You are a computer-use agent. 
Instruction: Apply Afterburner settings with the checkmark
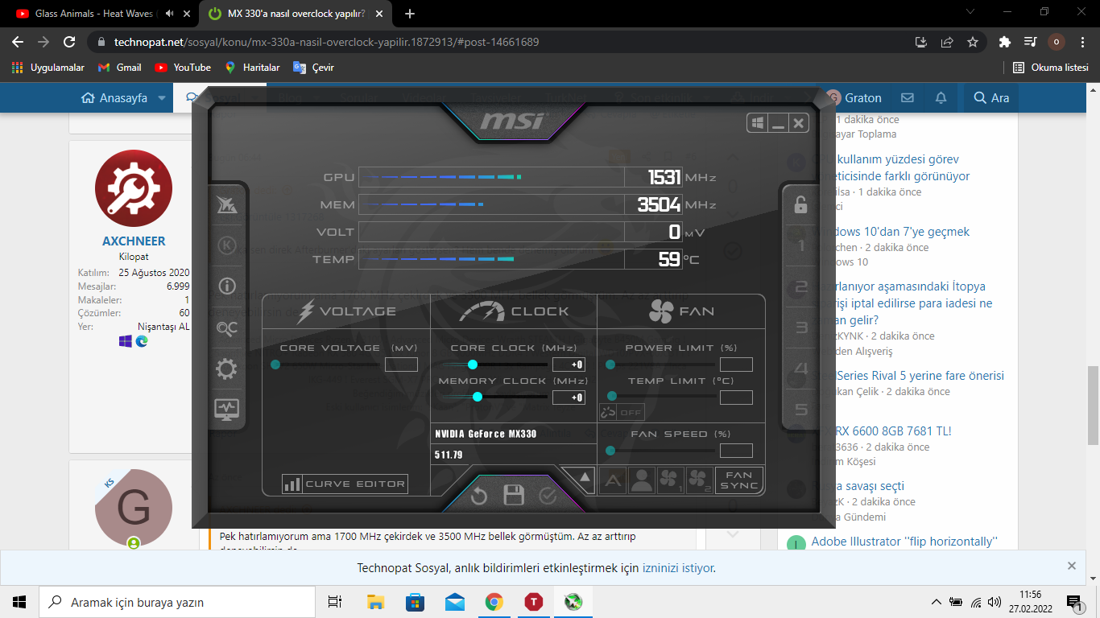[x=548, y=495]
